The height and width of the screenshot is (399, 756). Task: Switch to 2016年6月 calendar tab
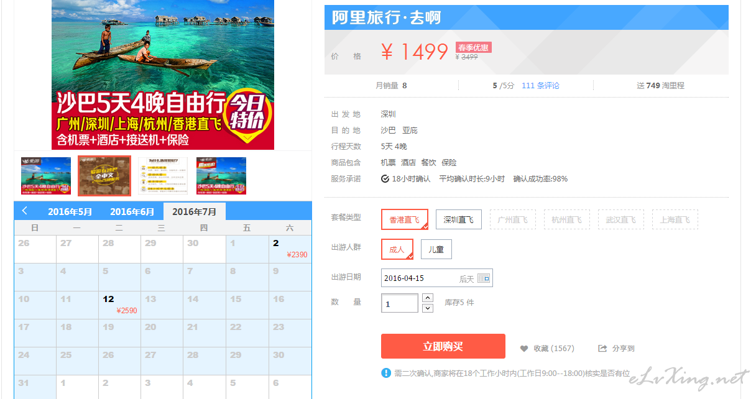point(132,211)
